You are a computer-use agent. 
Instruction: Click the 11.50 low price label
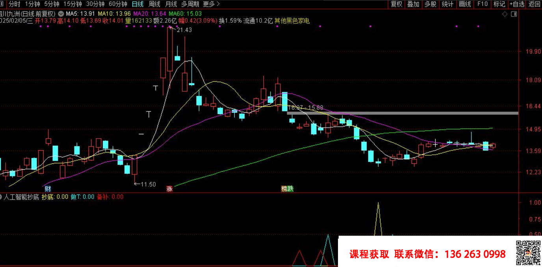[148, 184]
